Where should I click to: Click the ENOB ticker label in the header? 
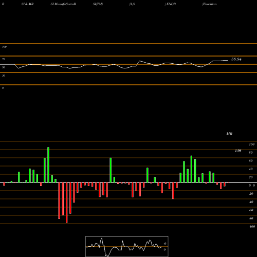[x=171, y=4]
